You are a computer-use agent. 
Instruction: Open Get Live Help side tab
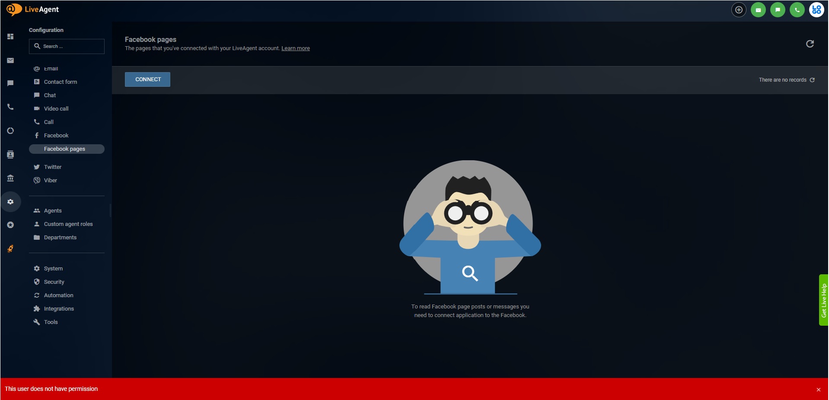coord(823,300)
